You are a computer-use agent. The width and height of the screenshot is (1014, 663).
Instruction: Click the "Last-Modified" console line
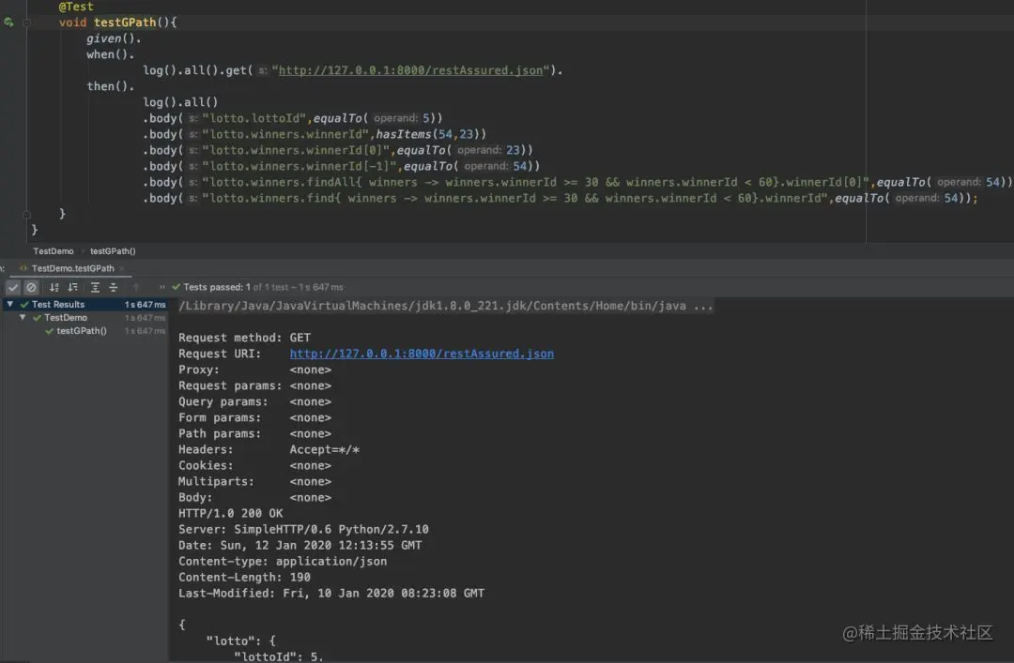331,593
